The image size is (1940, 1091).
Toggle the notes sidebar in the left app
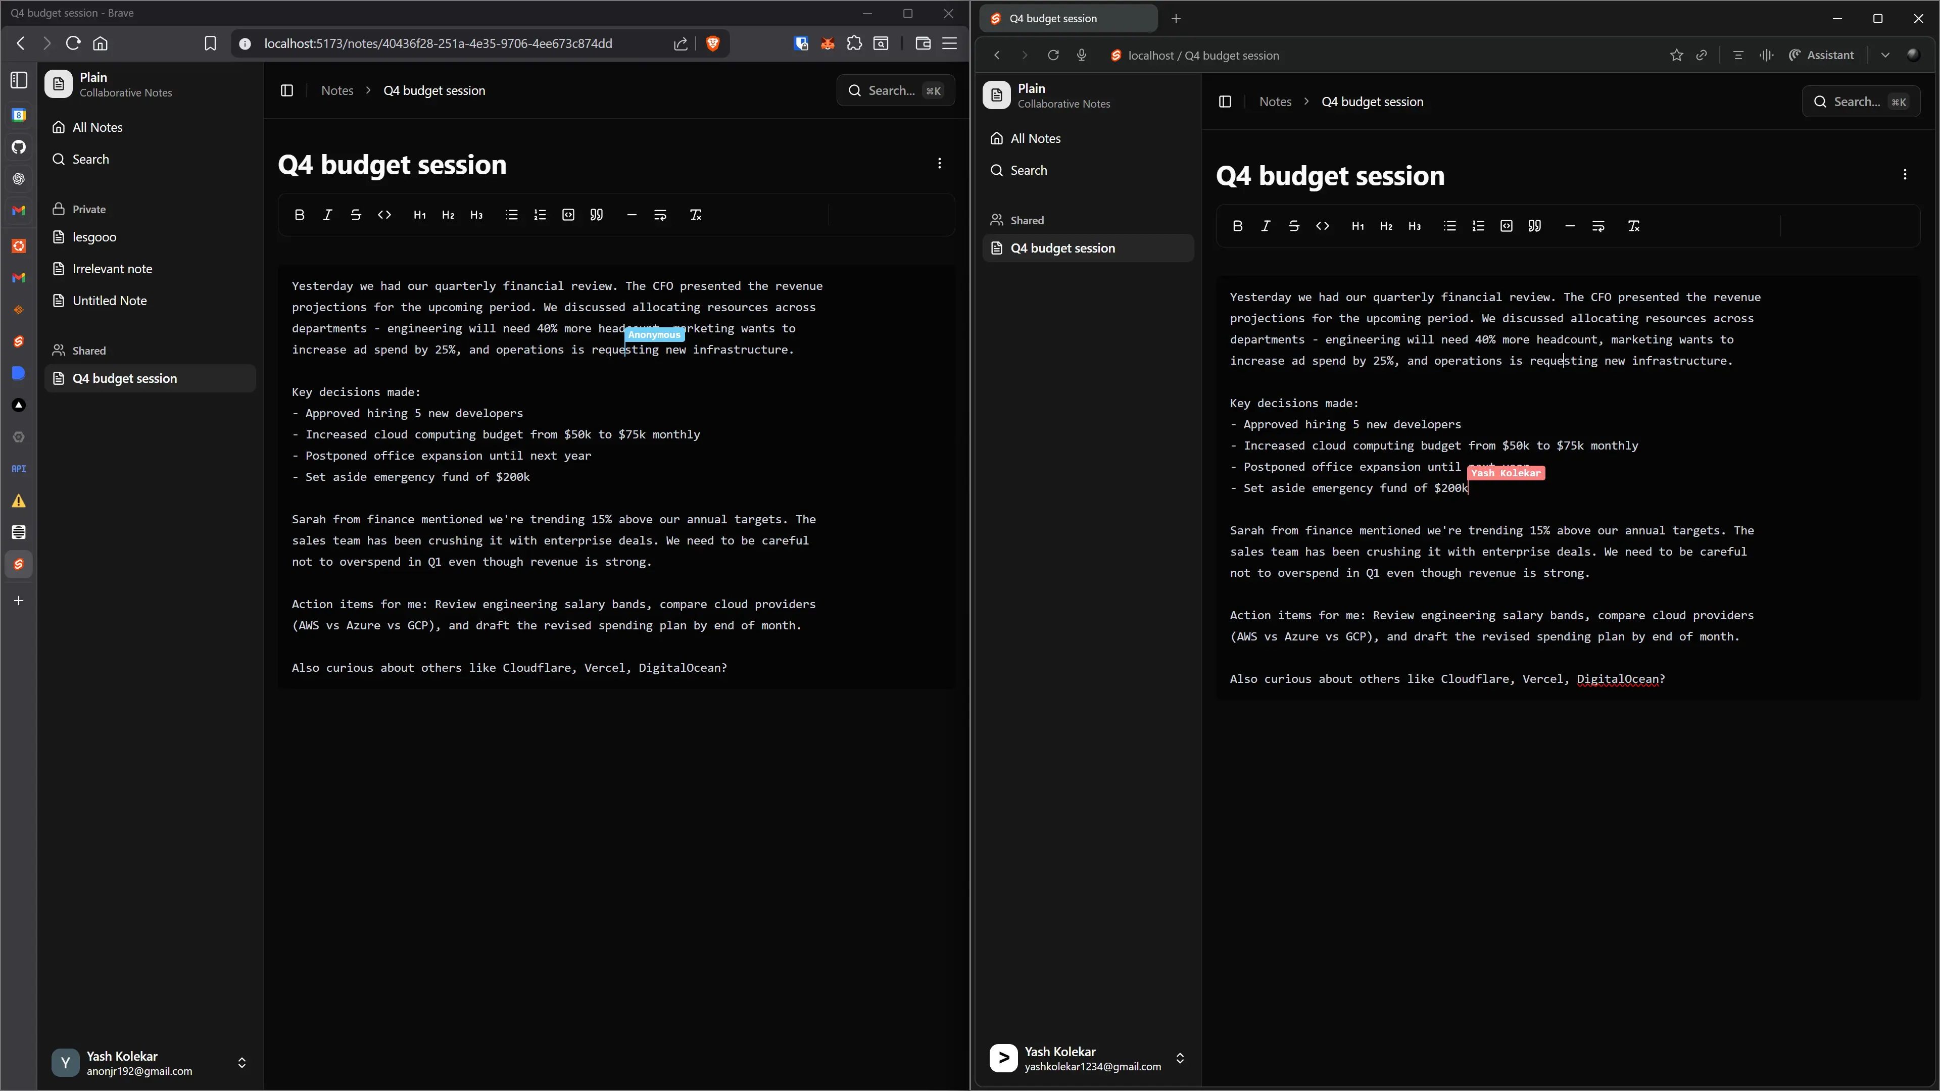point(287,90)
